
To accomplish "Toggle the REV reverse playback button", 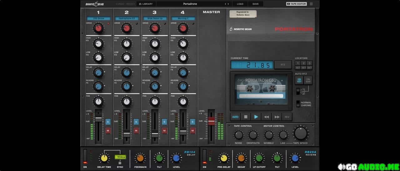I will tap(287, 117).
